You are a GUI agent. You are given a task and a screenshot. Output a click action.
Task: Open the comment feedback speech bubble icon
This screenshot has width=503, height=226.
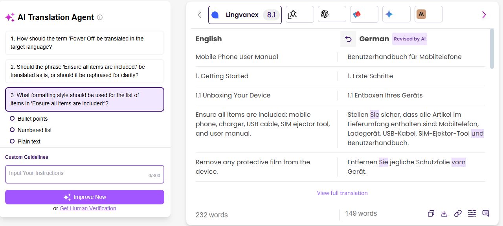[x=486, y=213]
